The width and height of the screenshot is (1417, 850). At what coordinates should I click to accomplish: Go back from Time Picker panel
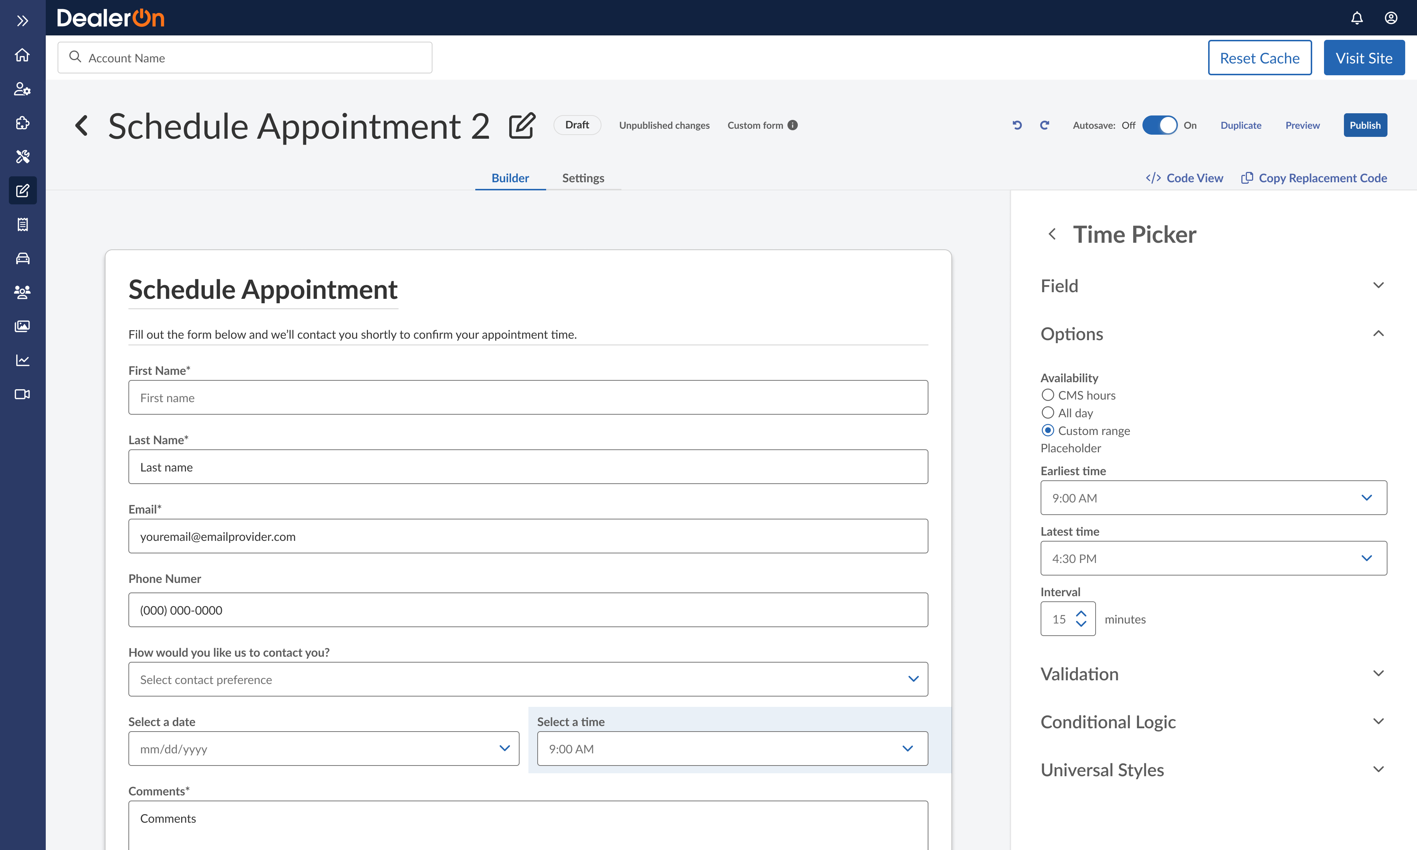click(1052, 234)
